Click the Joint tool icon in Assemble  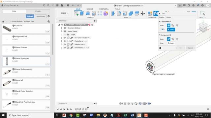point(156,13)
